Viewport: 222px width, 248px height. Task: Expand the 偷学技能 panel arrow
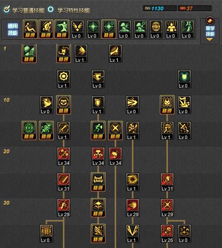click(209, 40)
